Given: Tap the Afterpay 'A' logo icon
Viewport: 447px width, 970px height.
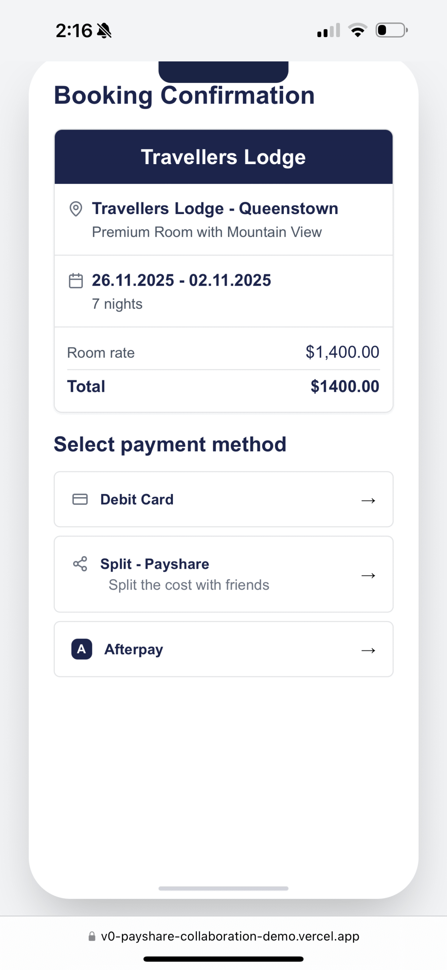Looking at the screenshot, I should pos(82,649).
